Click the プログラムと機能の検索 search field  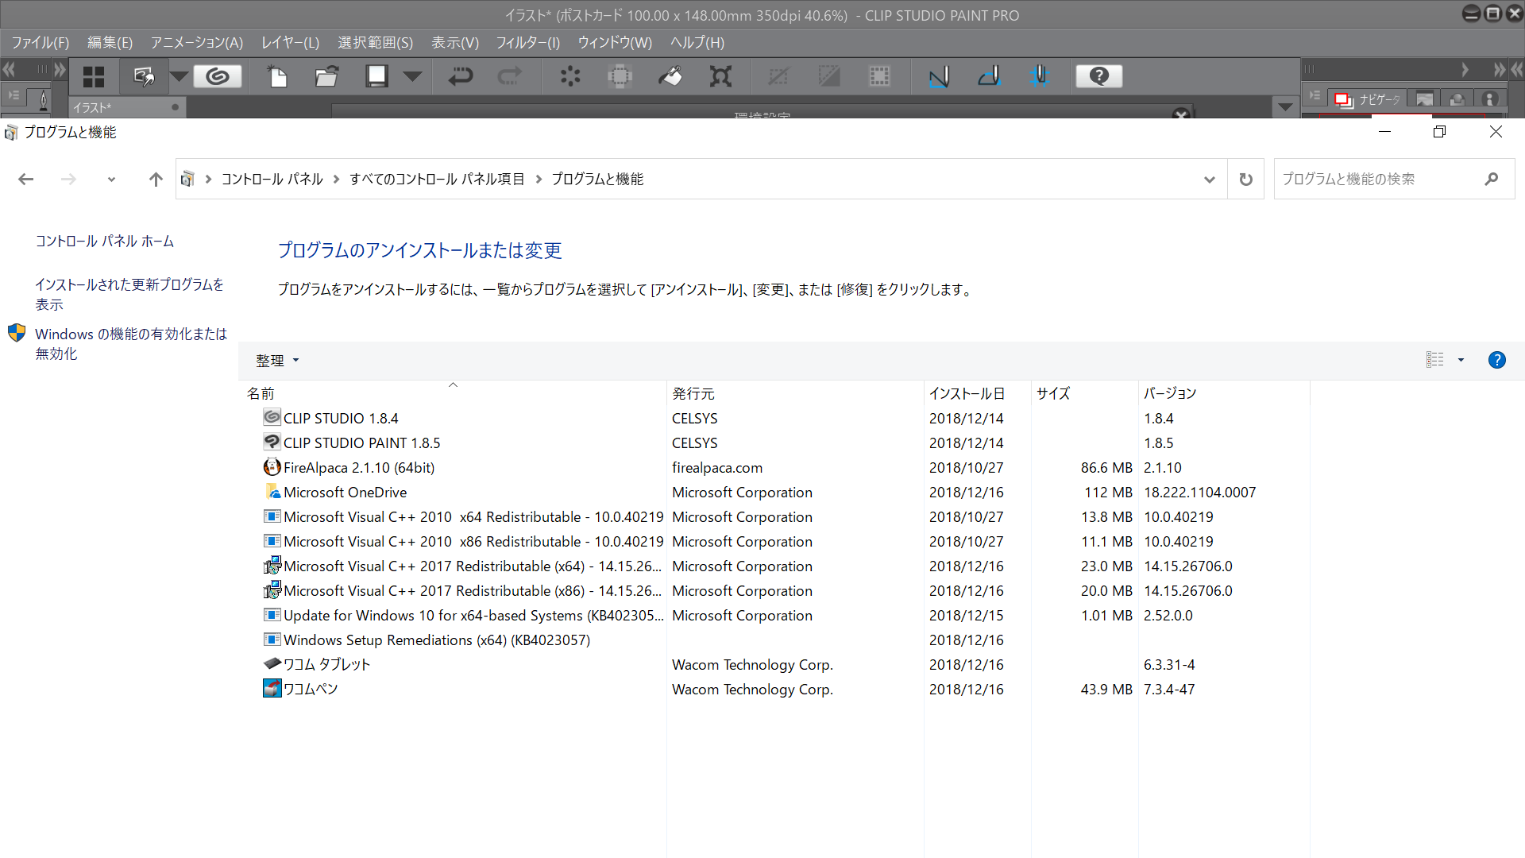tap(1378, 180)
